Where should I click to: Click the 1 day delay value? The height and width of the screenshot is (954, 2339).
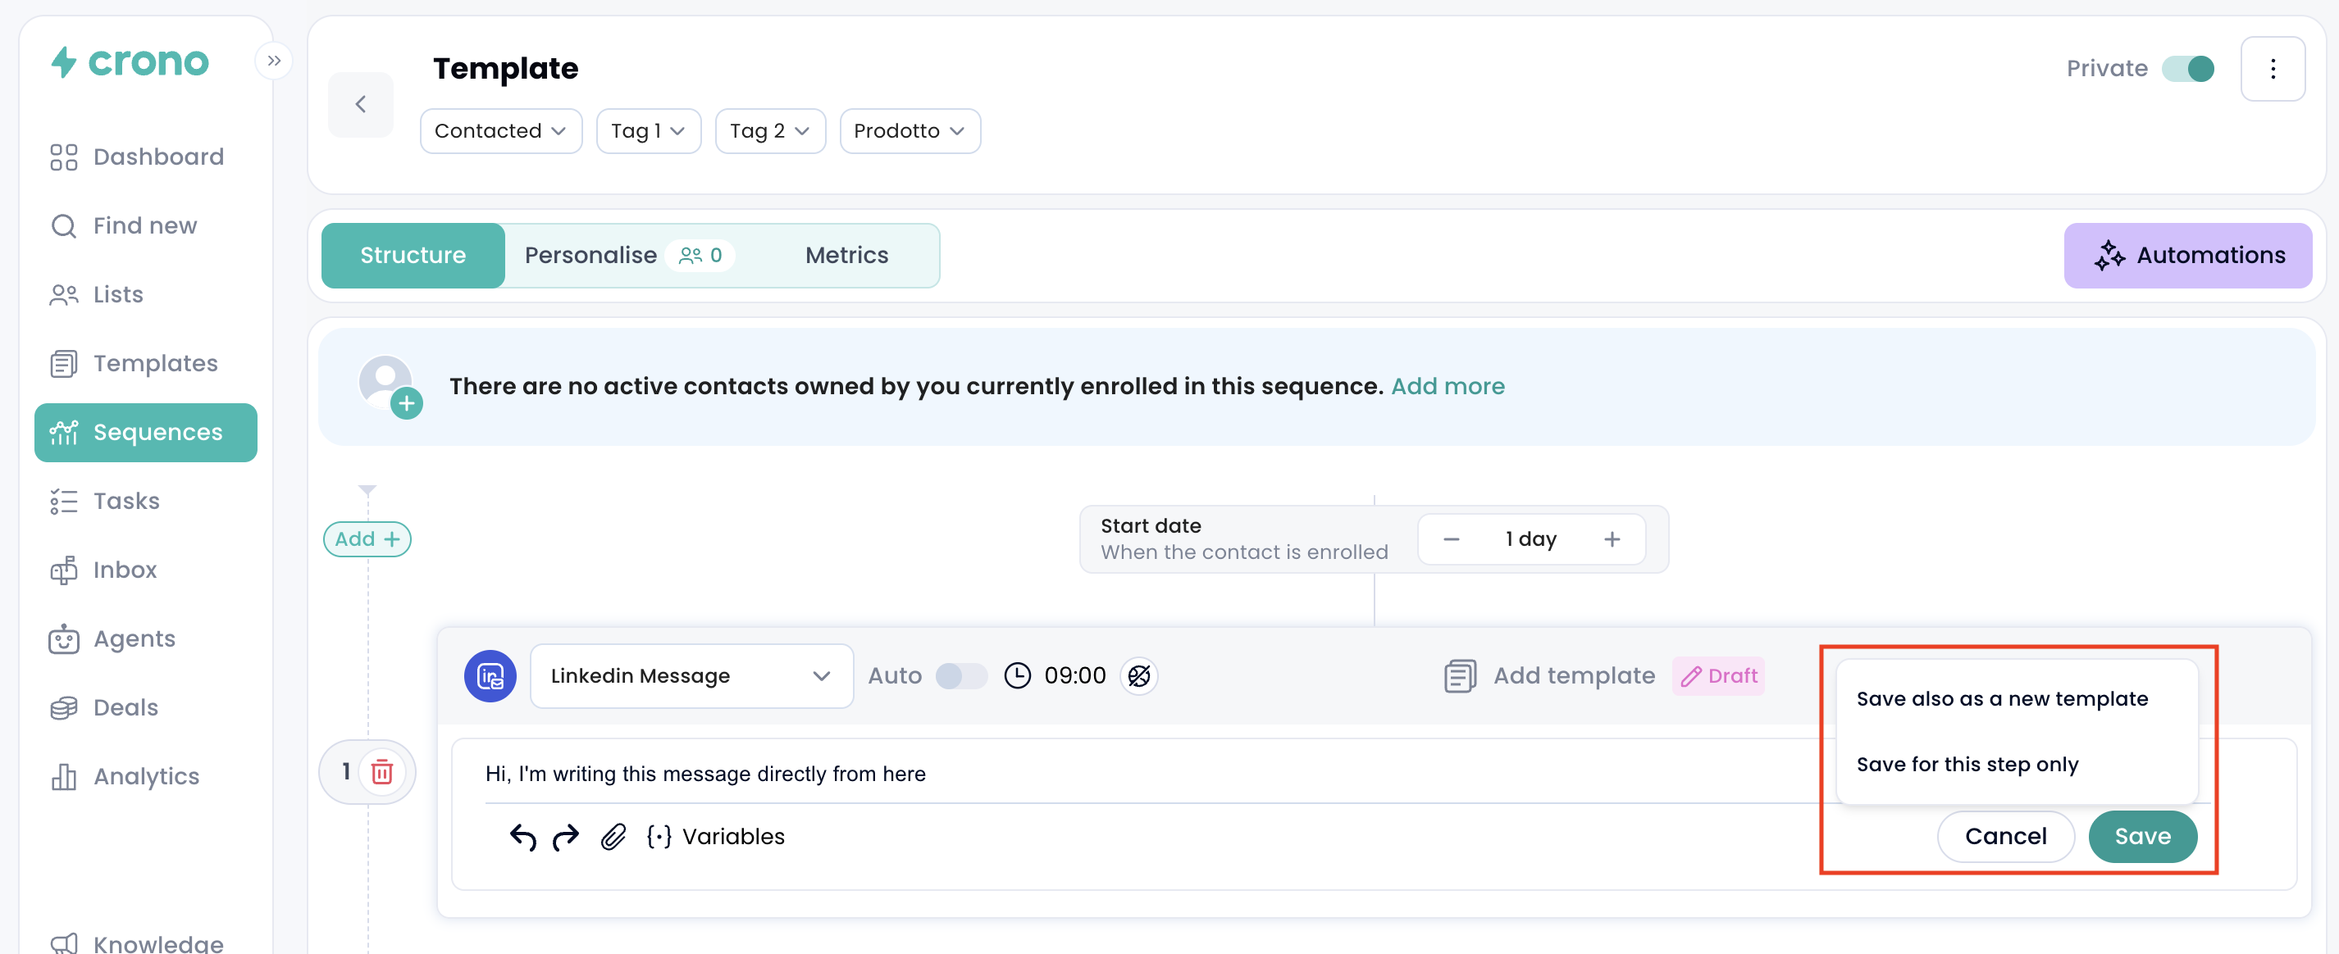coord(1531,539)
